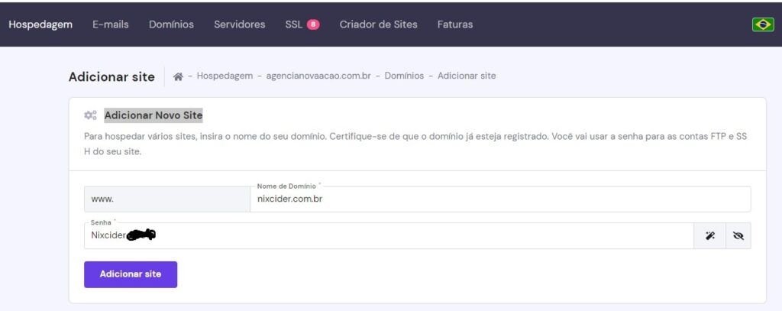
Task: Click the home icon in breadcrumb
Action: 178,76
